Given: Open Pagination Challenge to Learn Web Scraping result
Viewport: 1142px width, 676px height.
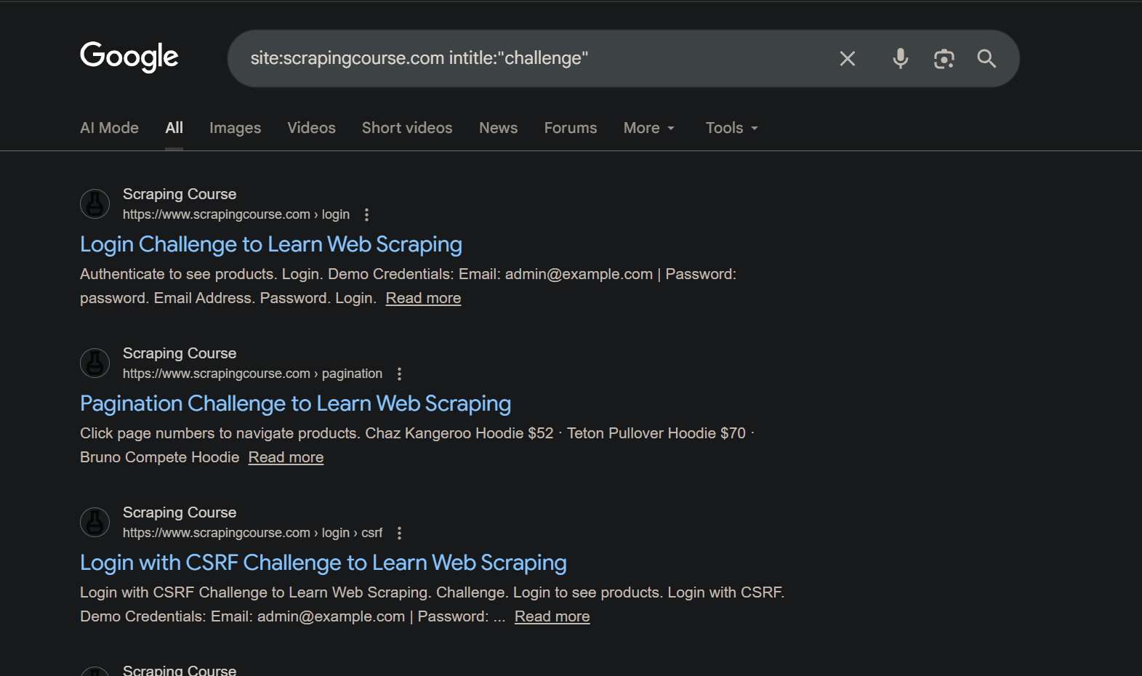Looking at the screenshot, I should coord(295,404).
